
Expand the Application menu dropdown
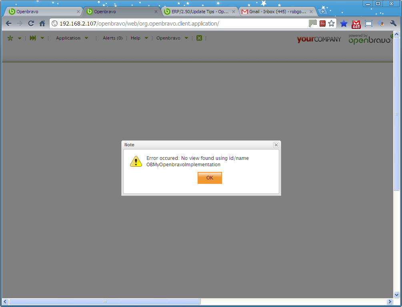coord(72,38)
